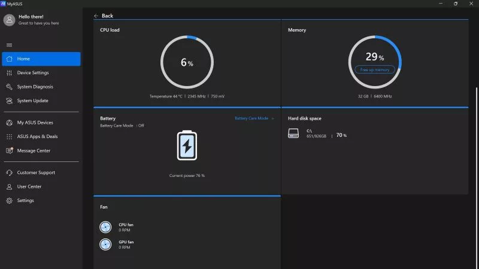Click the hard disk drive icon
This screenshot has height=269, width=479.
293,133
